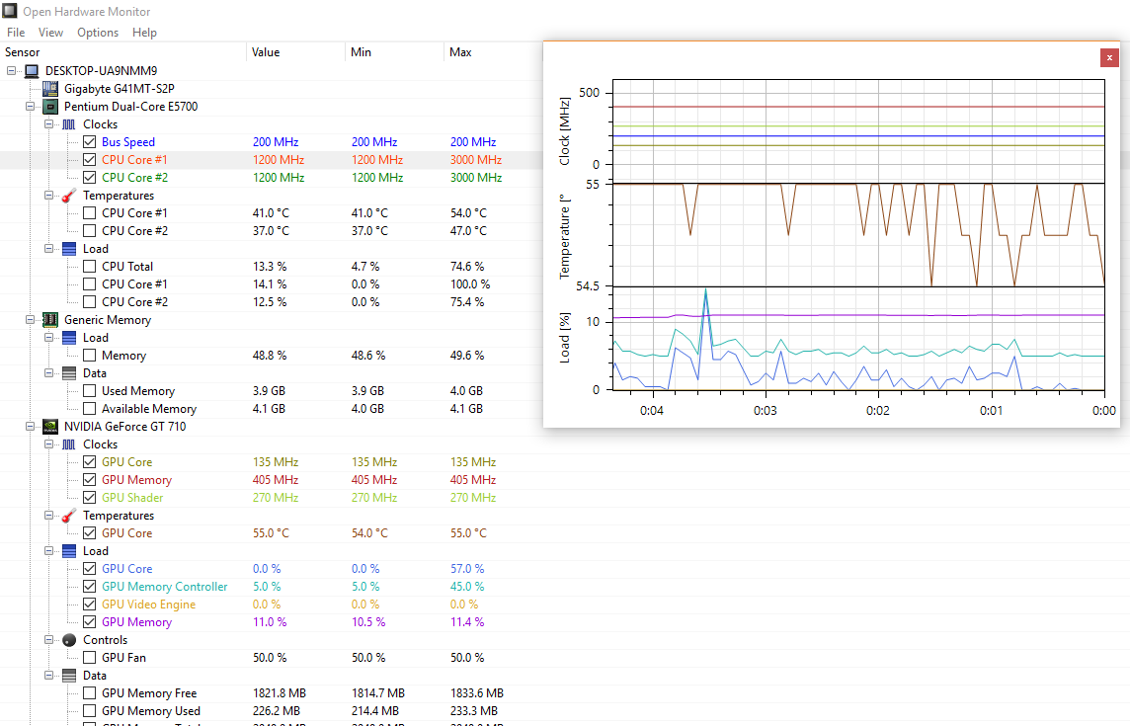The image size is (1130, 726).
Task: Click the Generic Memory Load bars icon
Action: (x=68, y=338)
